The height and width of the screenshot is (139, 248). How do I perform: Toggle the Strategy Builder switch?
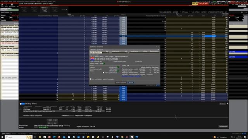[x=22, y=104]
